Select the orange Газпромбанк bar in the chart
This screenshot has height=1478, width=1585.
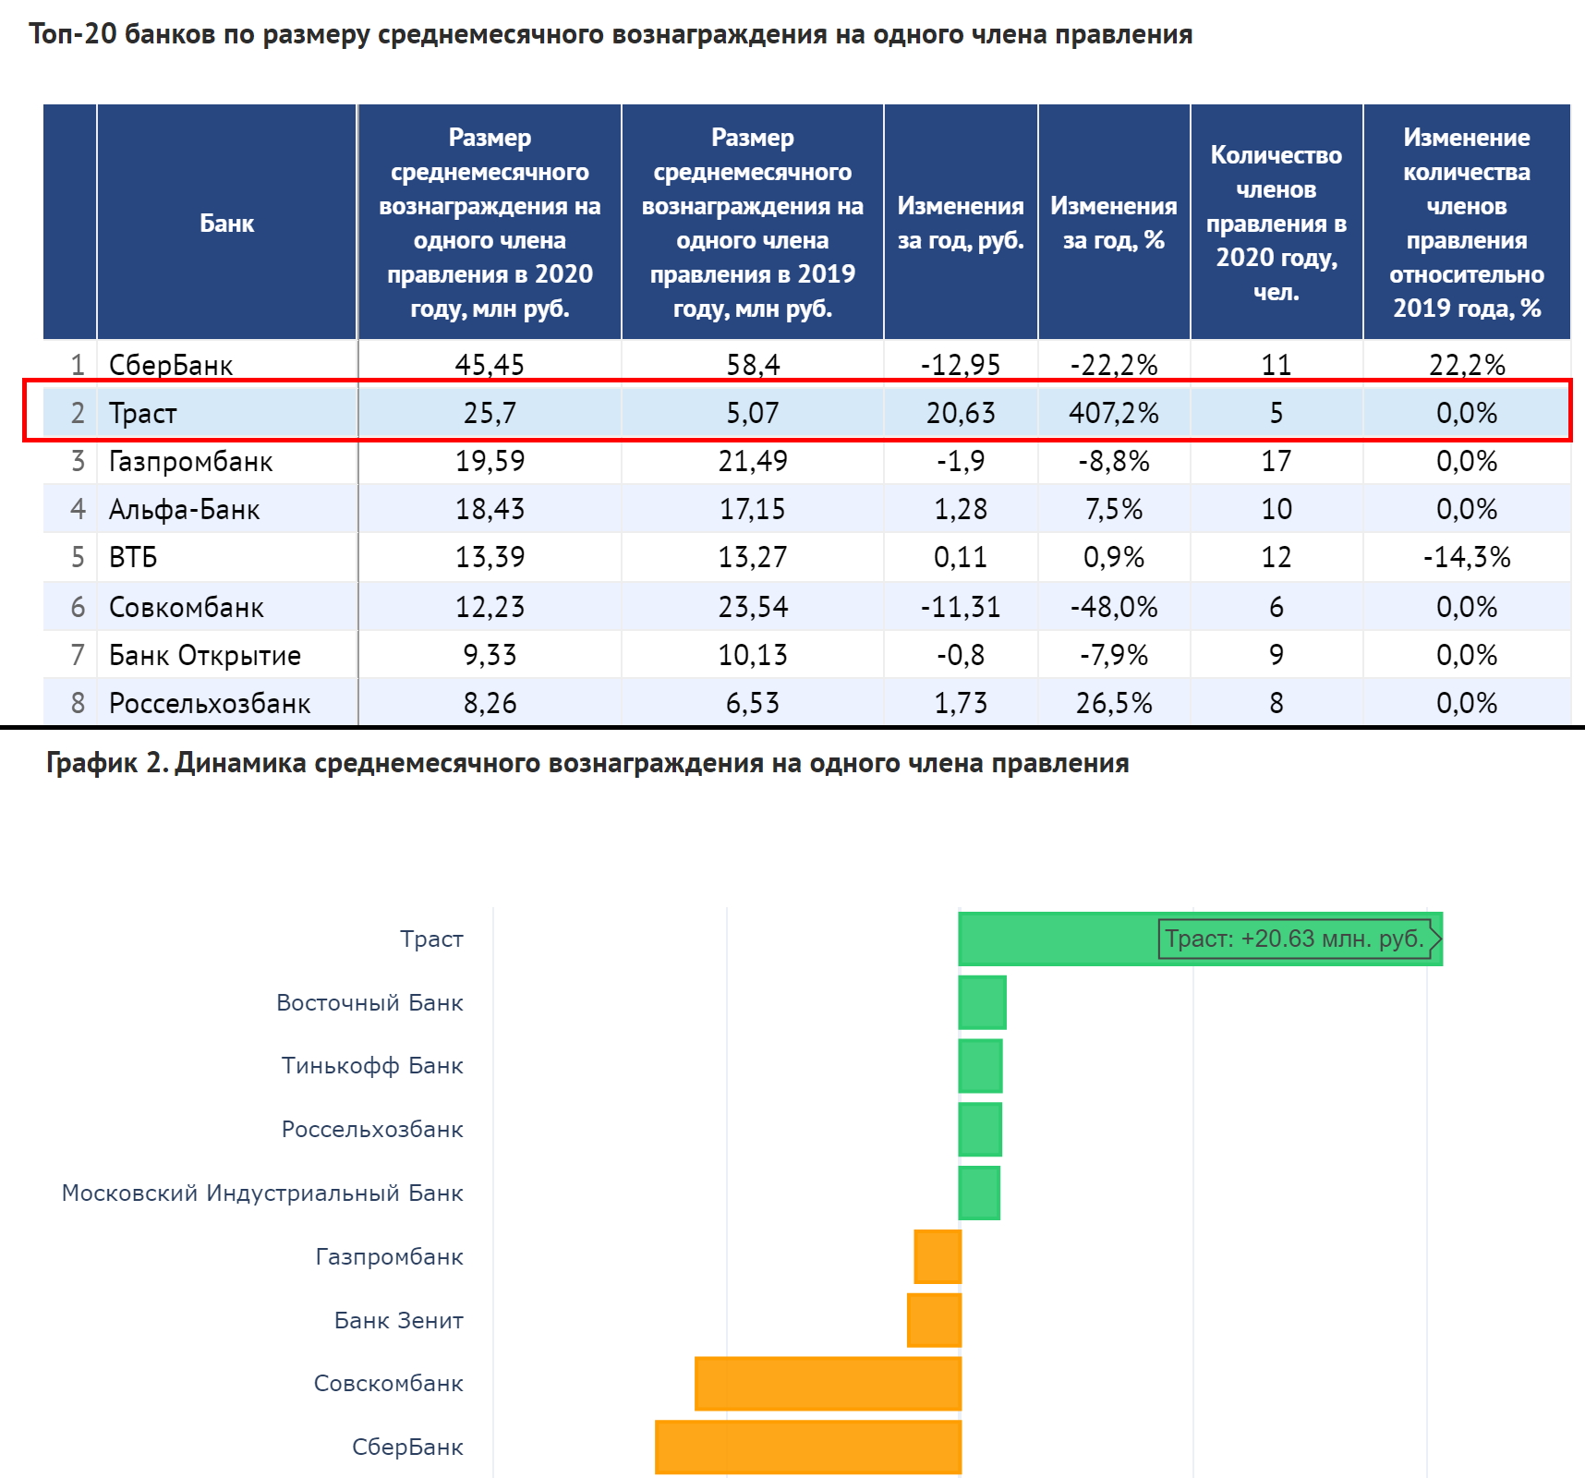[x=938, y=1256]
